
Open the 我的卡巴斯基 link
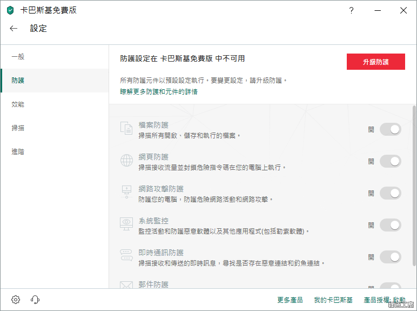333,300
